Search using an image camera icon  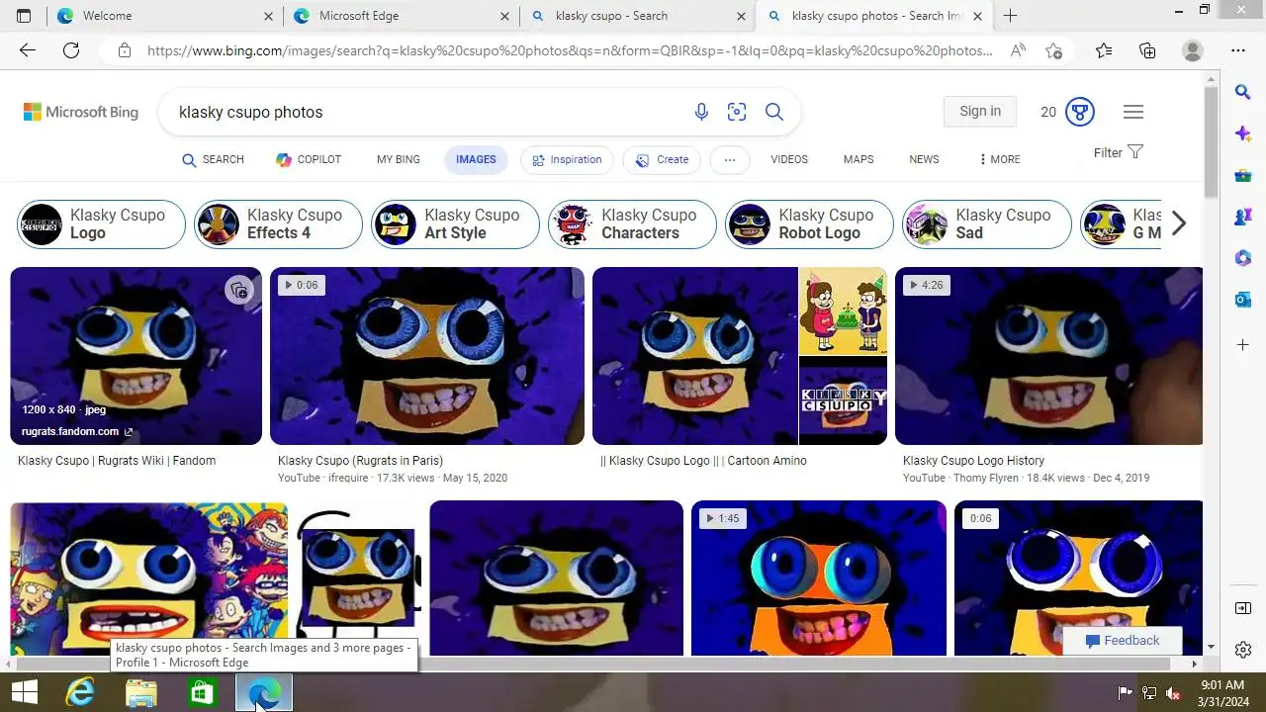coord(737,112)
